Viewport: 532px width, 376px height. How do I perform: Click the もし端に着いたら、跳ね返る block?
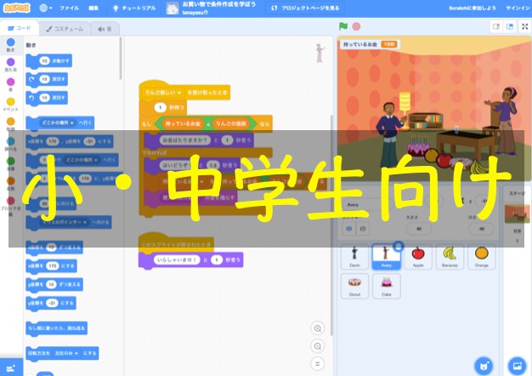[57, 328]
